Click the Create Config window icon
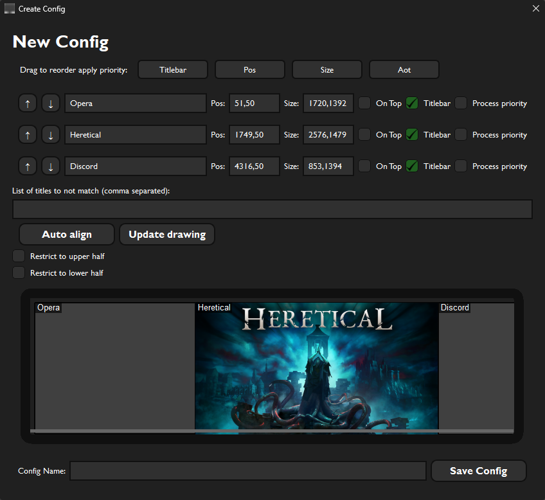Screen dimensions: 545x500 pyautogui.click(x=10, y=9)
